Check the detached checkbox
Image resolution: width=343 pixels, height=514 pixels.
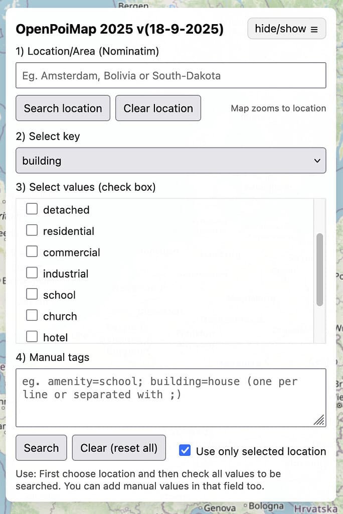tap(32, 209)
